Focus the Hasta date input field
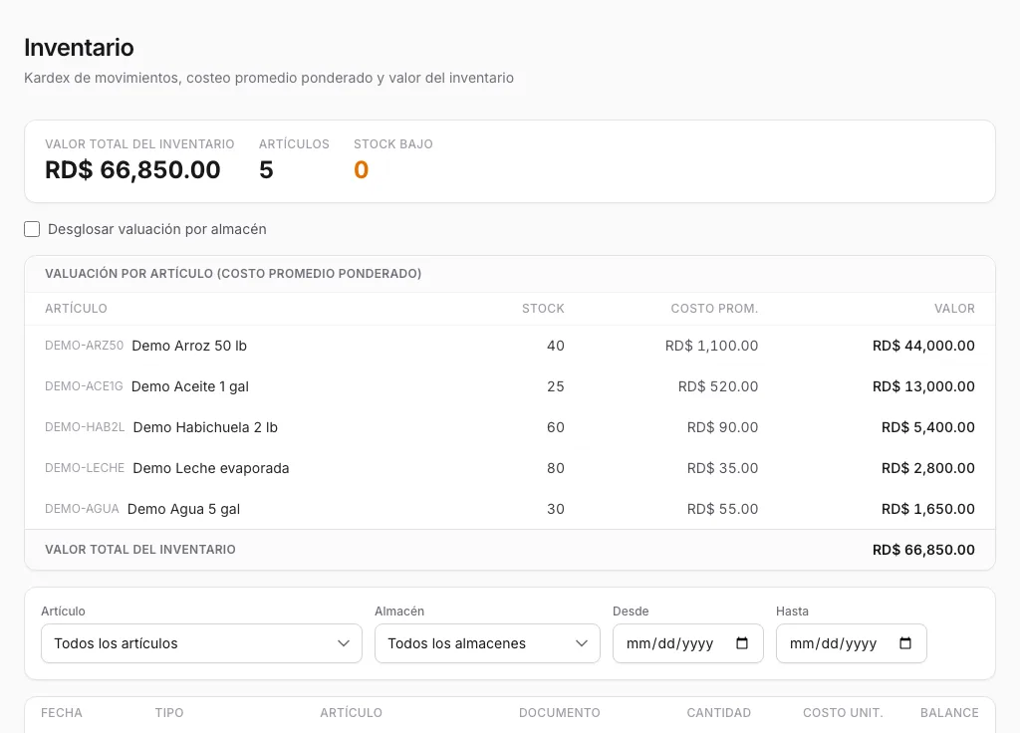This screenshot has height=733, width=1020. (x=851, y=643)
